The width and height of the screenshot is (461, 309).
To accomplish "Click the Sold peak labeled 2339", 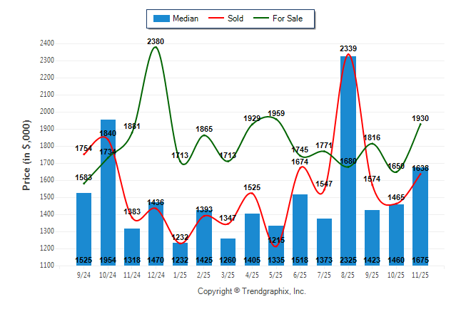I will click(348, 54).
